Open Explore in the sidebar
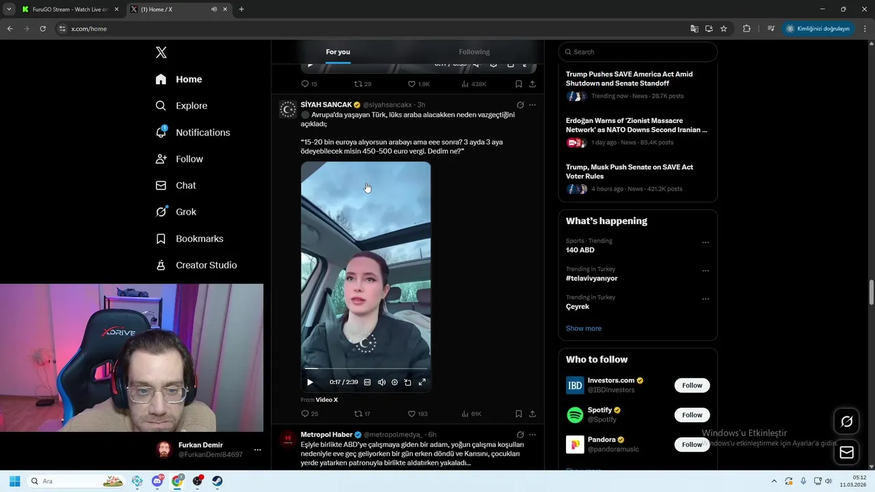Image resolution: width=875 pixels, height=492 pixels. [x=182, y=106]
